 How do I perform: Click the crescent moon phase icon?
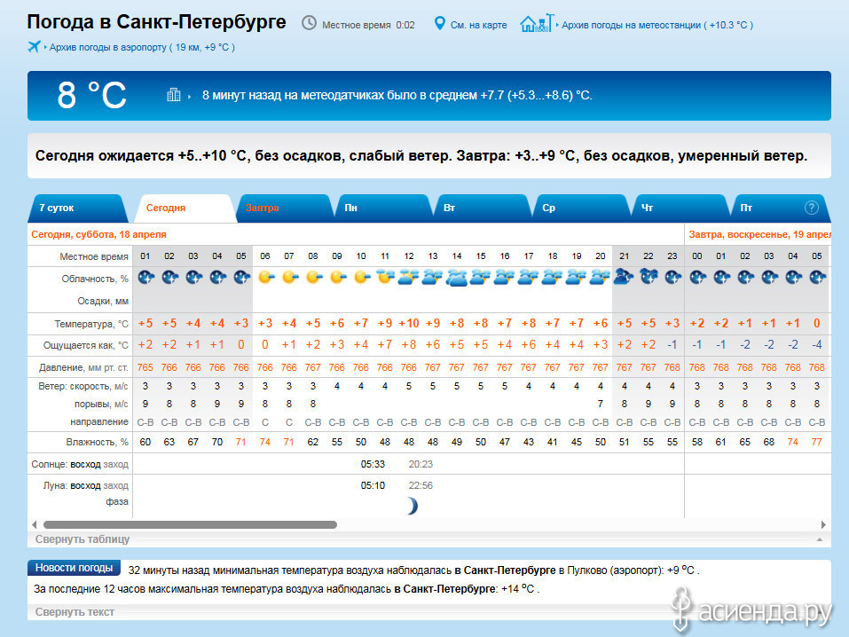point(411,506)
